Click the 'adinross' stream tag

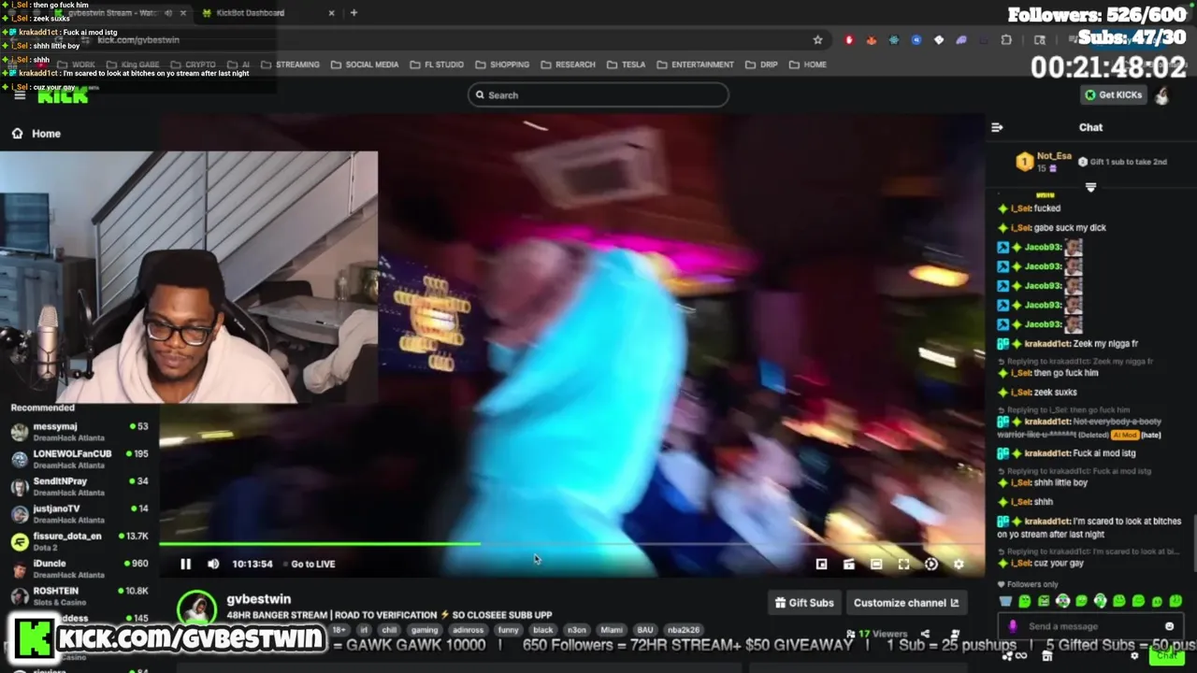click(x=468, y=630)
